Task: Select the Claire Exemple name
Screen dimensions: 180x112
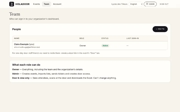Action: click(21, 44)
